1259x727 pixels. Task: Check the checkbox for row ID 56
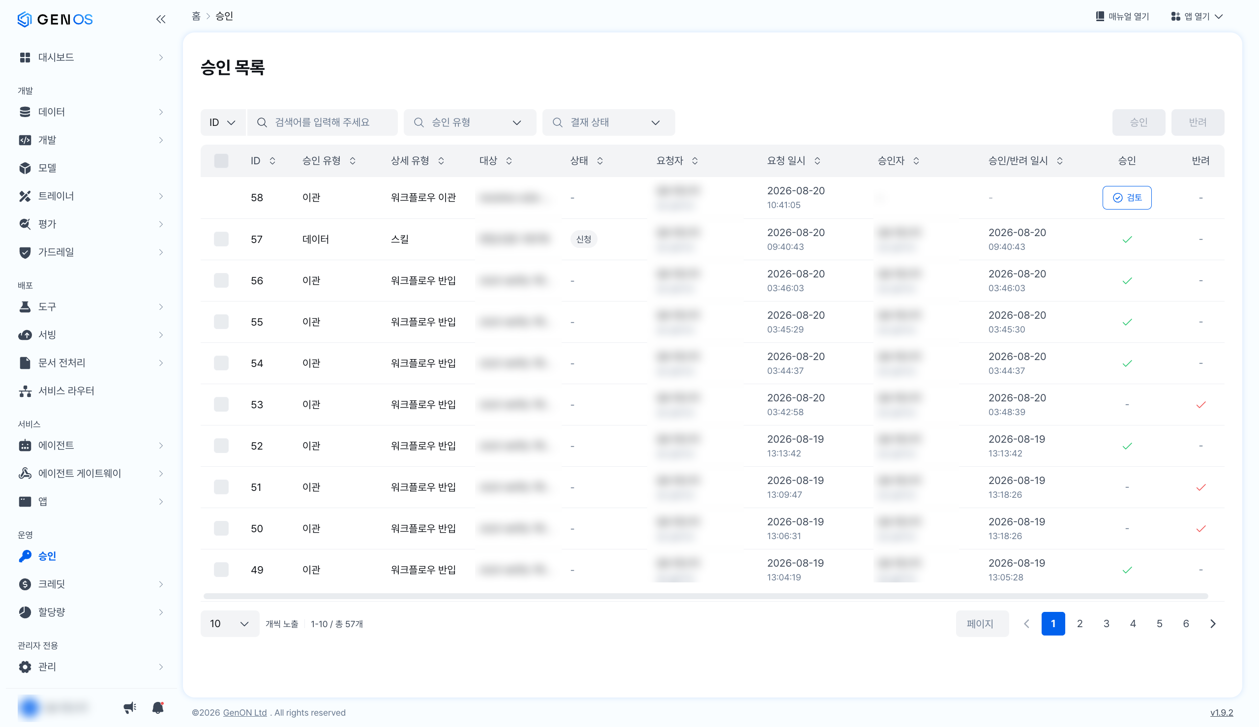[221, 280]
